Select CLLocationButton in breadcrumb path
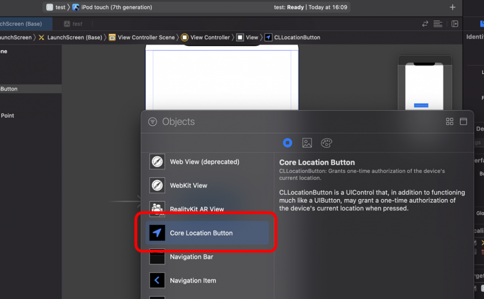484x299 pixels. [x=293, y=37]
